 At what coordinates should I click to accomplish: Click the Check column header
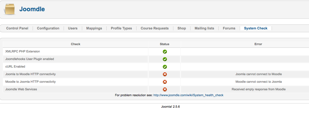coord(75,44)
